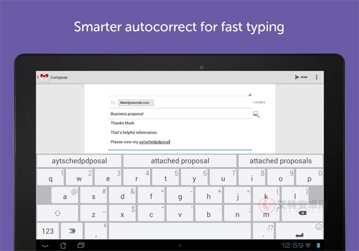Tap the period punctuation key

pyautogui.click(x=264, y=231)
